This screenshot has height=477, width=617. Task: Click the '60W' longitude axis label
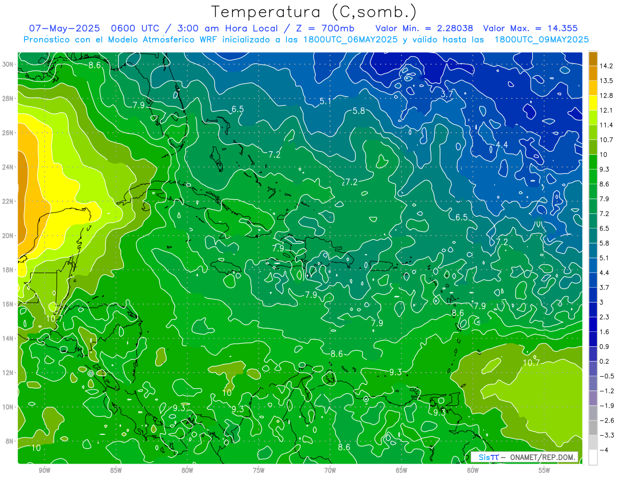[473, 470]
